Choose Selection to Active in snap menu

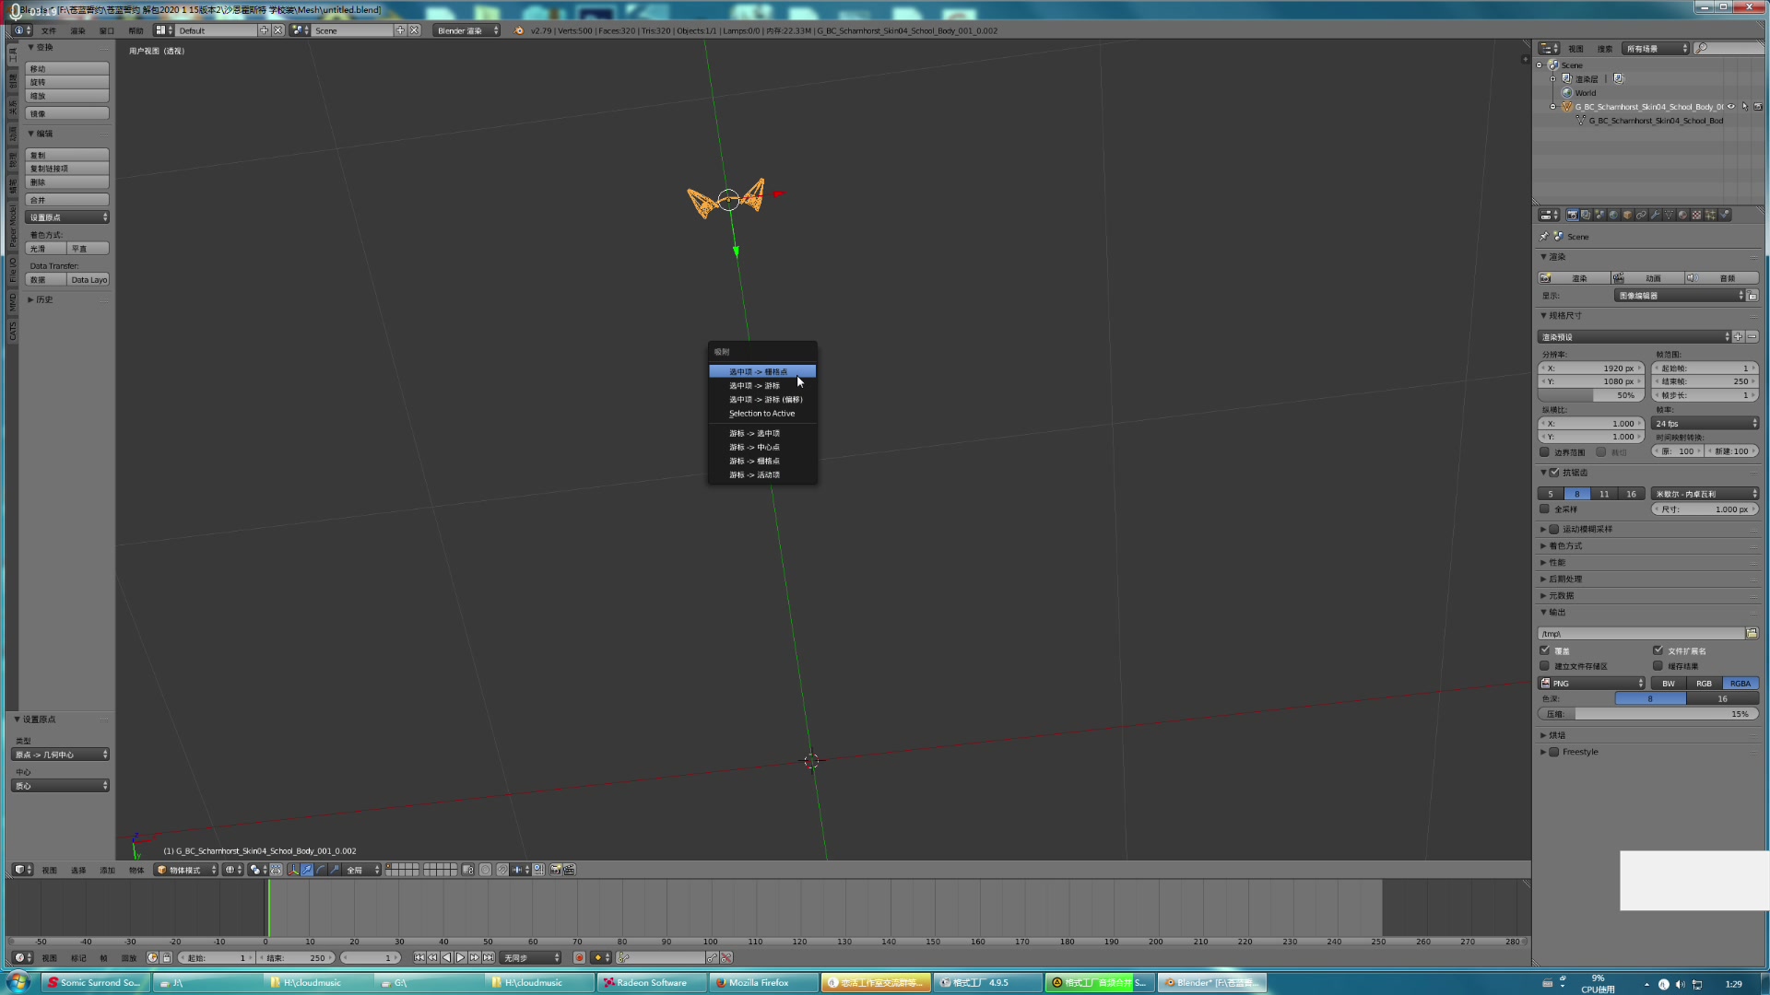761,414
